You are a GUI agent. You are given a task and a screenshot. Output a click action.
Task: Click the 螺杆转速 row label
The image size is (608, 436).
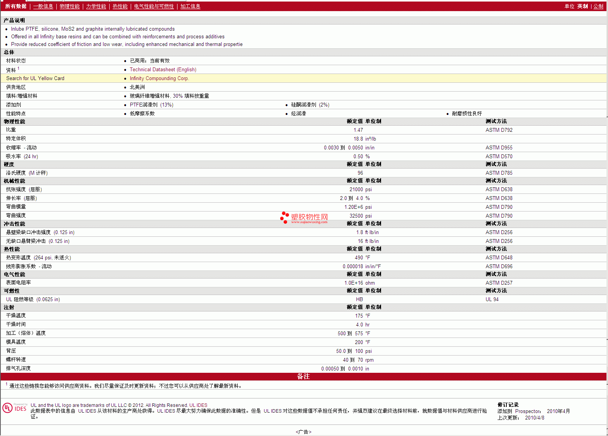pyautogui.click(x=16, y=360)
